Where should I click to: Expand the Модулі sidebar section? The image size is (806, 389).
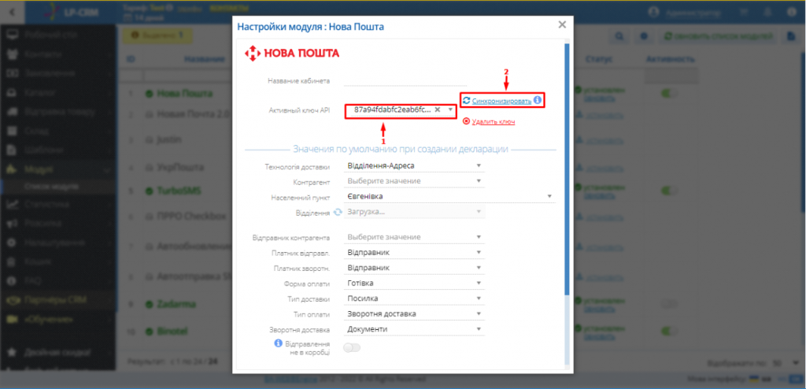pyautogui.click(x=57, y=169)
